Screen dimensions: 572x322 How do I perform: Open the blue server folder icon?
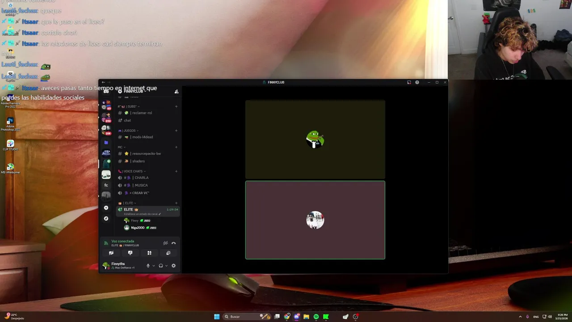coord(106,143)
